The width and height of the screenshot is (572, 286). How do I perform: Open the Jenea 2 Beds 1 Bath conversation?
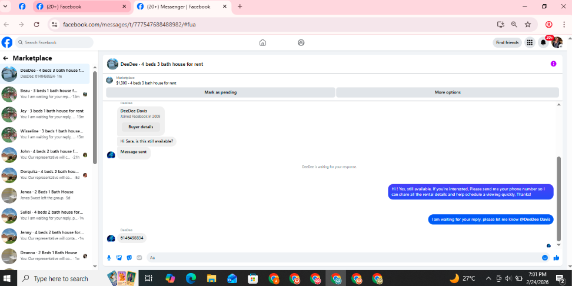tap(45, 195)
